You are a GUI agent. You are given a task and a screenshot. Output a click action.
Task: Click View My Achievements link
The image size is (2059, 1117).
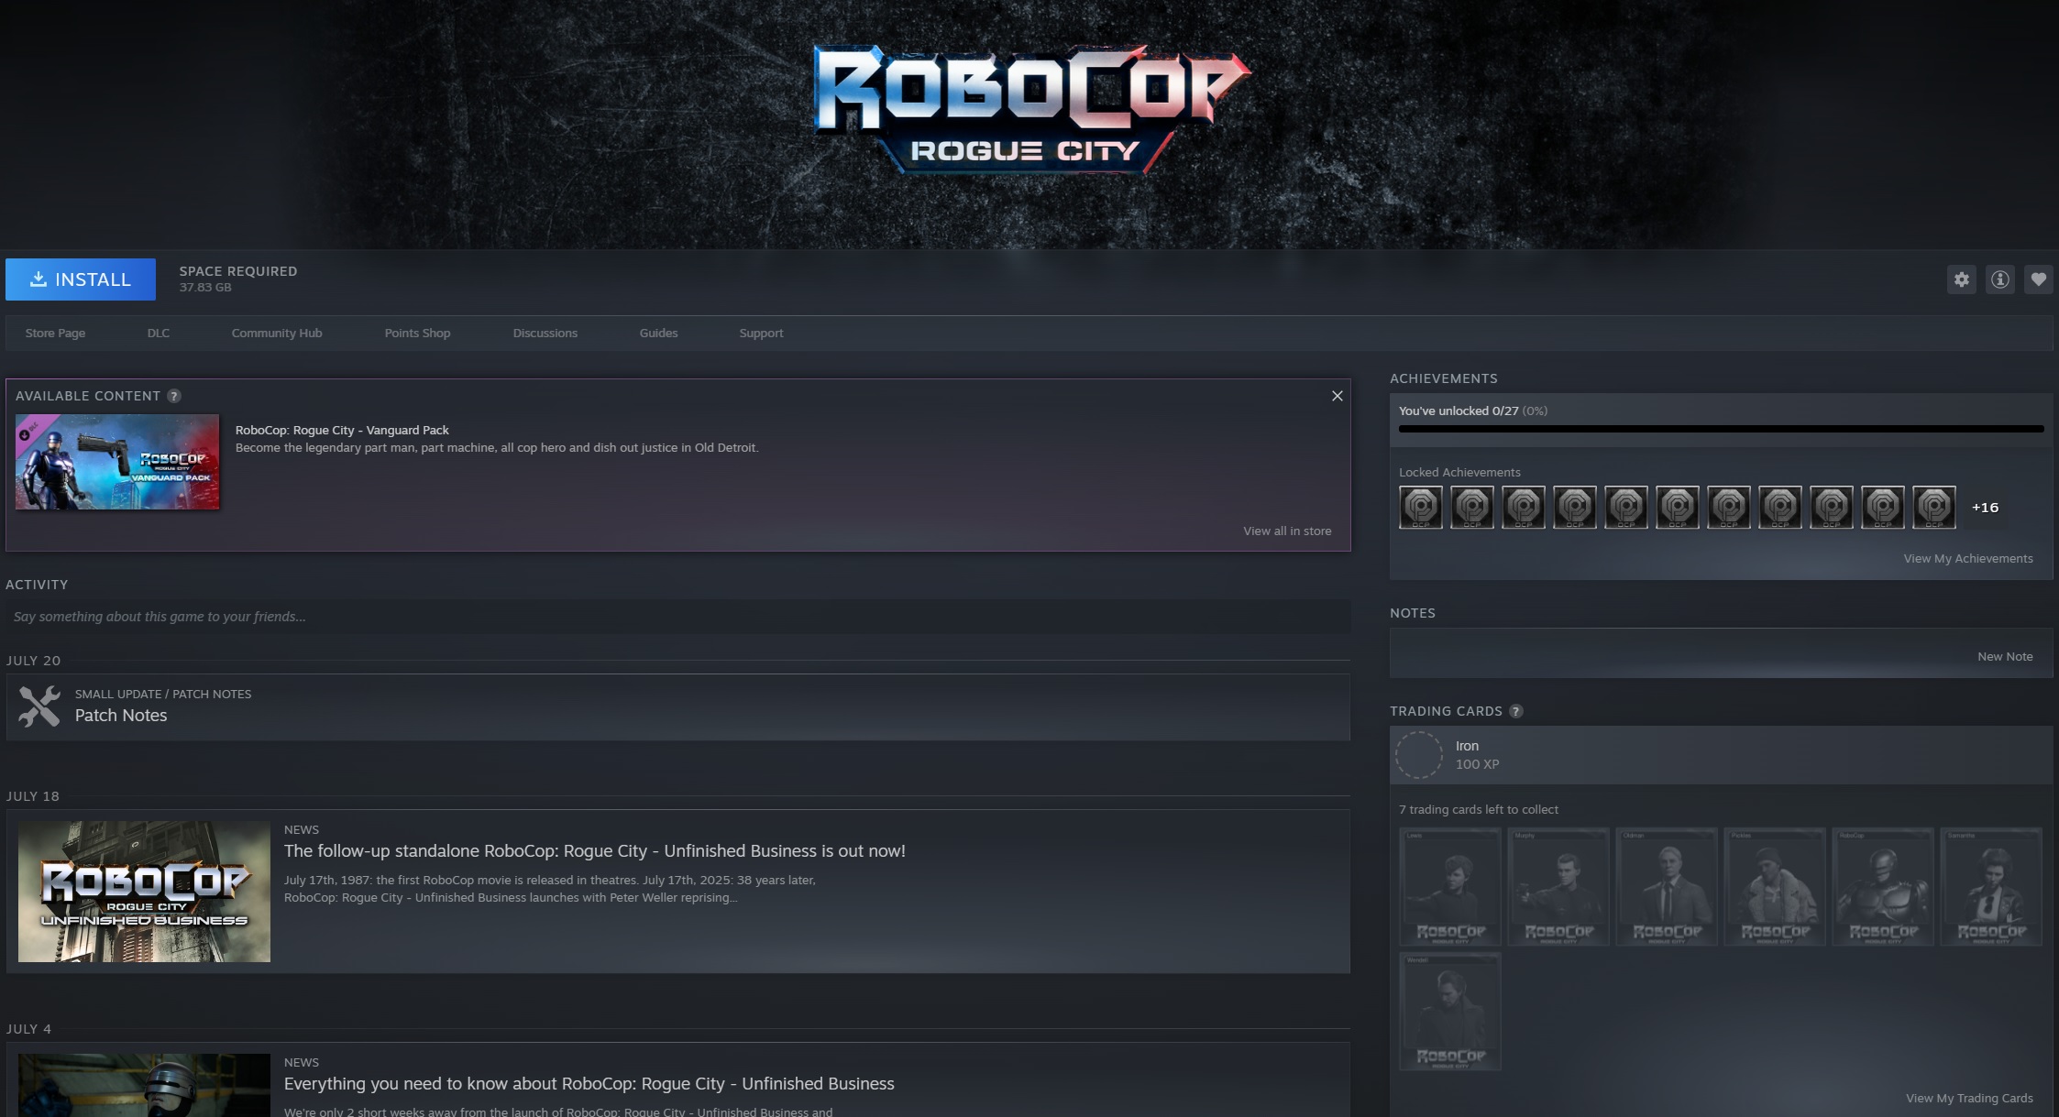pos(1967,559)
